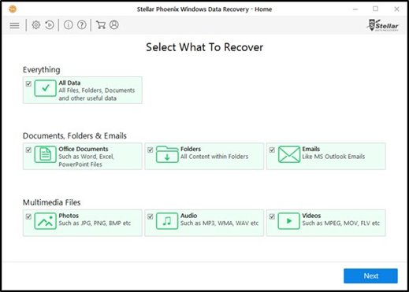Click the Audio music note icon

pyautogui.click(x=167, y=221)
